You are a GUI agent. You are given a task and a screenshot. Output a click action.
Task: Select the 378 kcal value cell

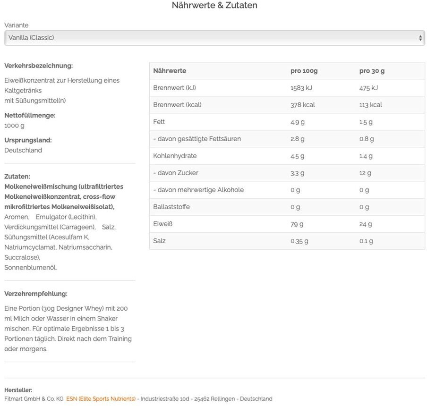point(302,105)
